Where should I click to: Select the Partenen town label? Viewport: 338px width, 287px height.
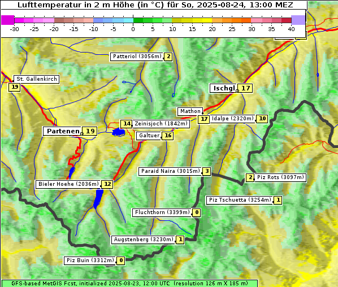63,131
